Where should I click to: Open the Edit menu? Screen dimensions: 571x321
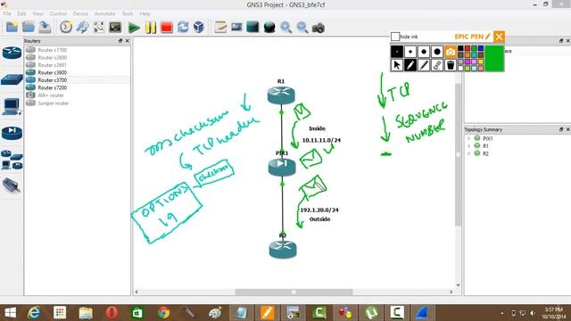click(x=21, y=13)
